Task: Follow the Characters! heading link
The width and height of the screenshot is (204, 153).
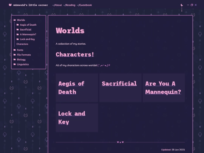Action: [x=75, y=54]
